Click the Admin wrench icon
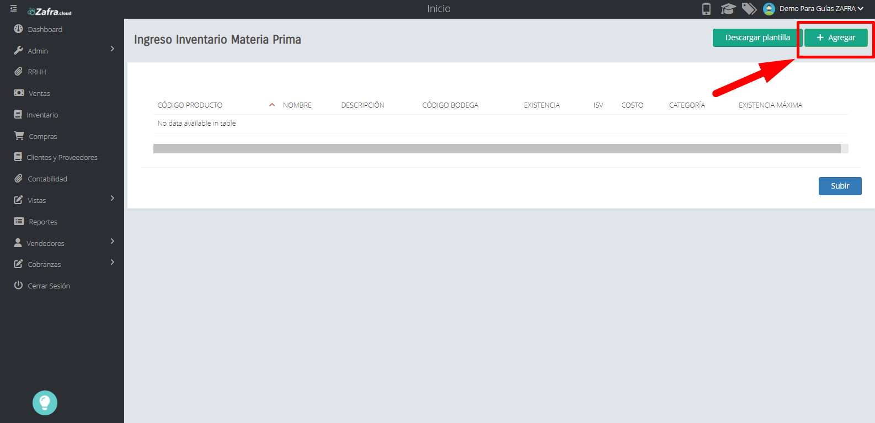This screenshot has width=875, height=423. pos(18,50)
